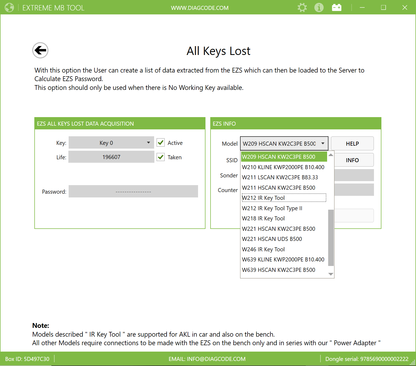
Task: Toggle the Active checkbox
Action: pos(160,142)
